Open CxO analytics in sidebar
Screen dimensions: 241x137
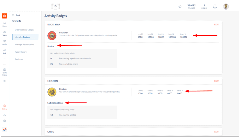[x=5, y=51]
